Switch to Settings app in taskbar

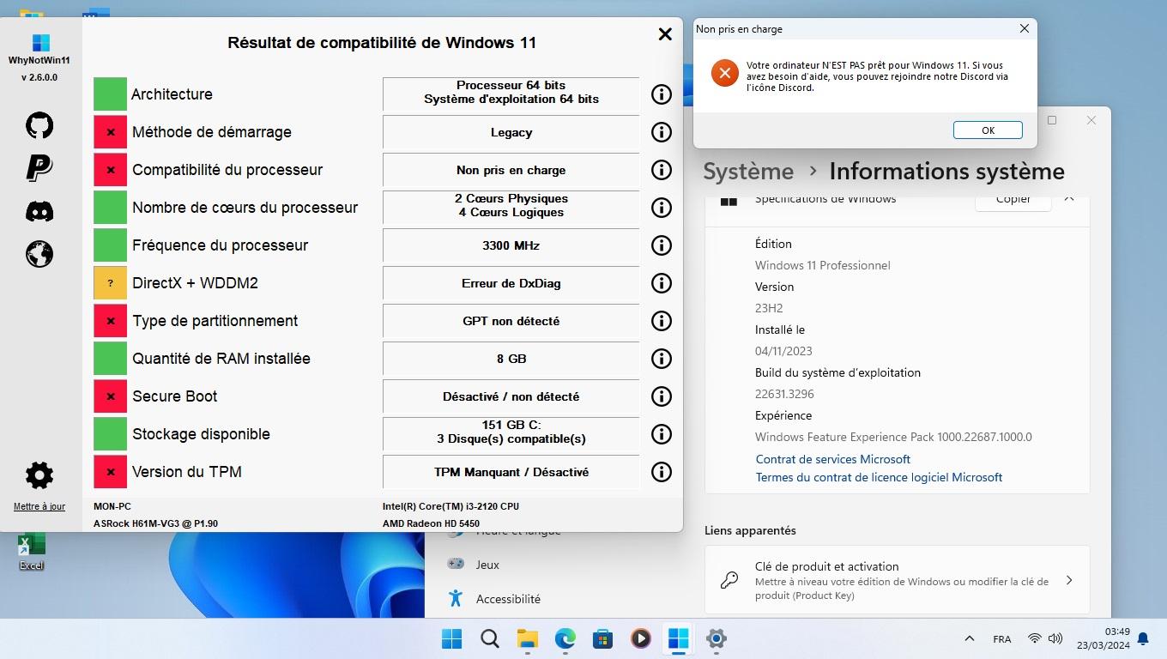(717, 638)
